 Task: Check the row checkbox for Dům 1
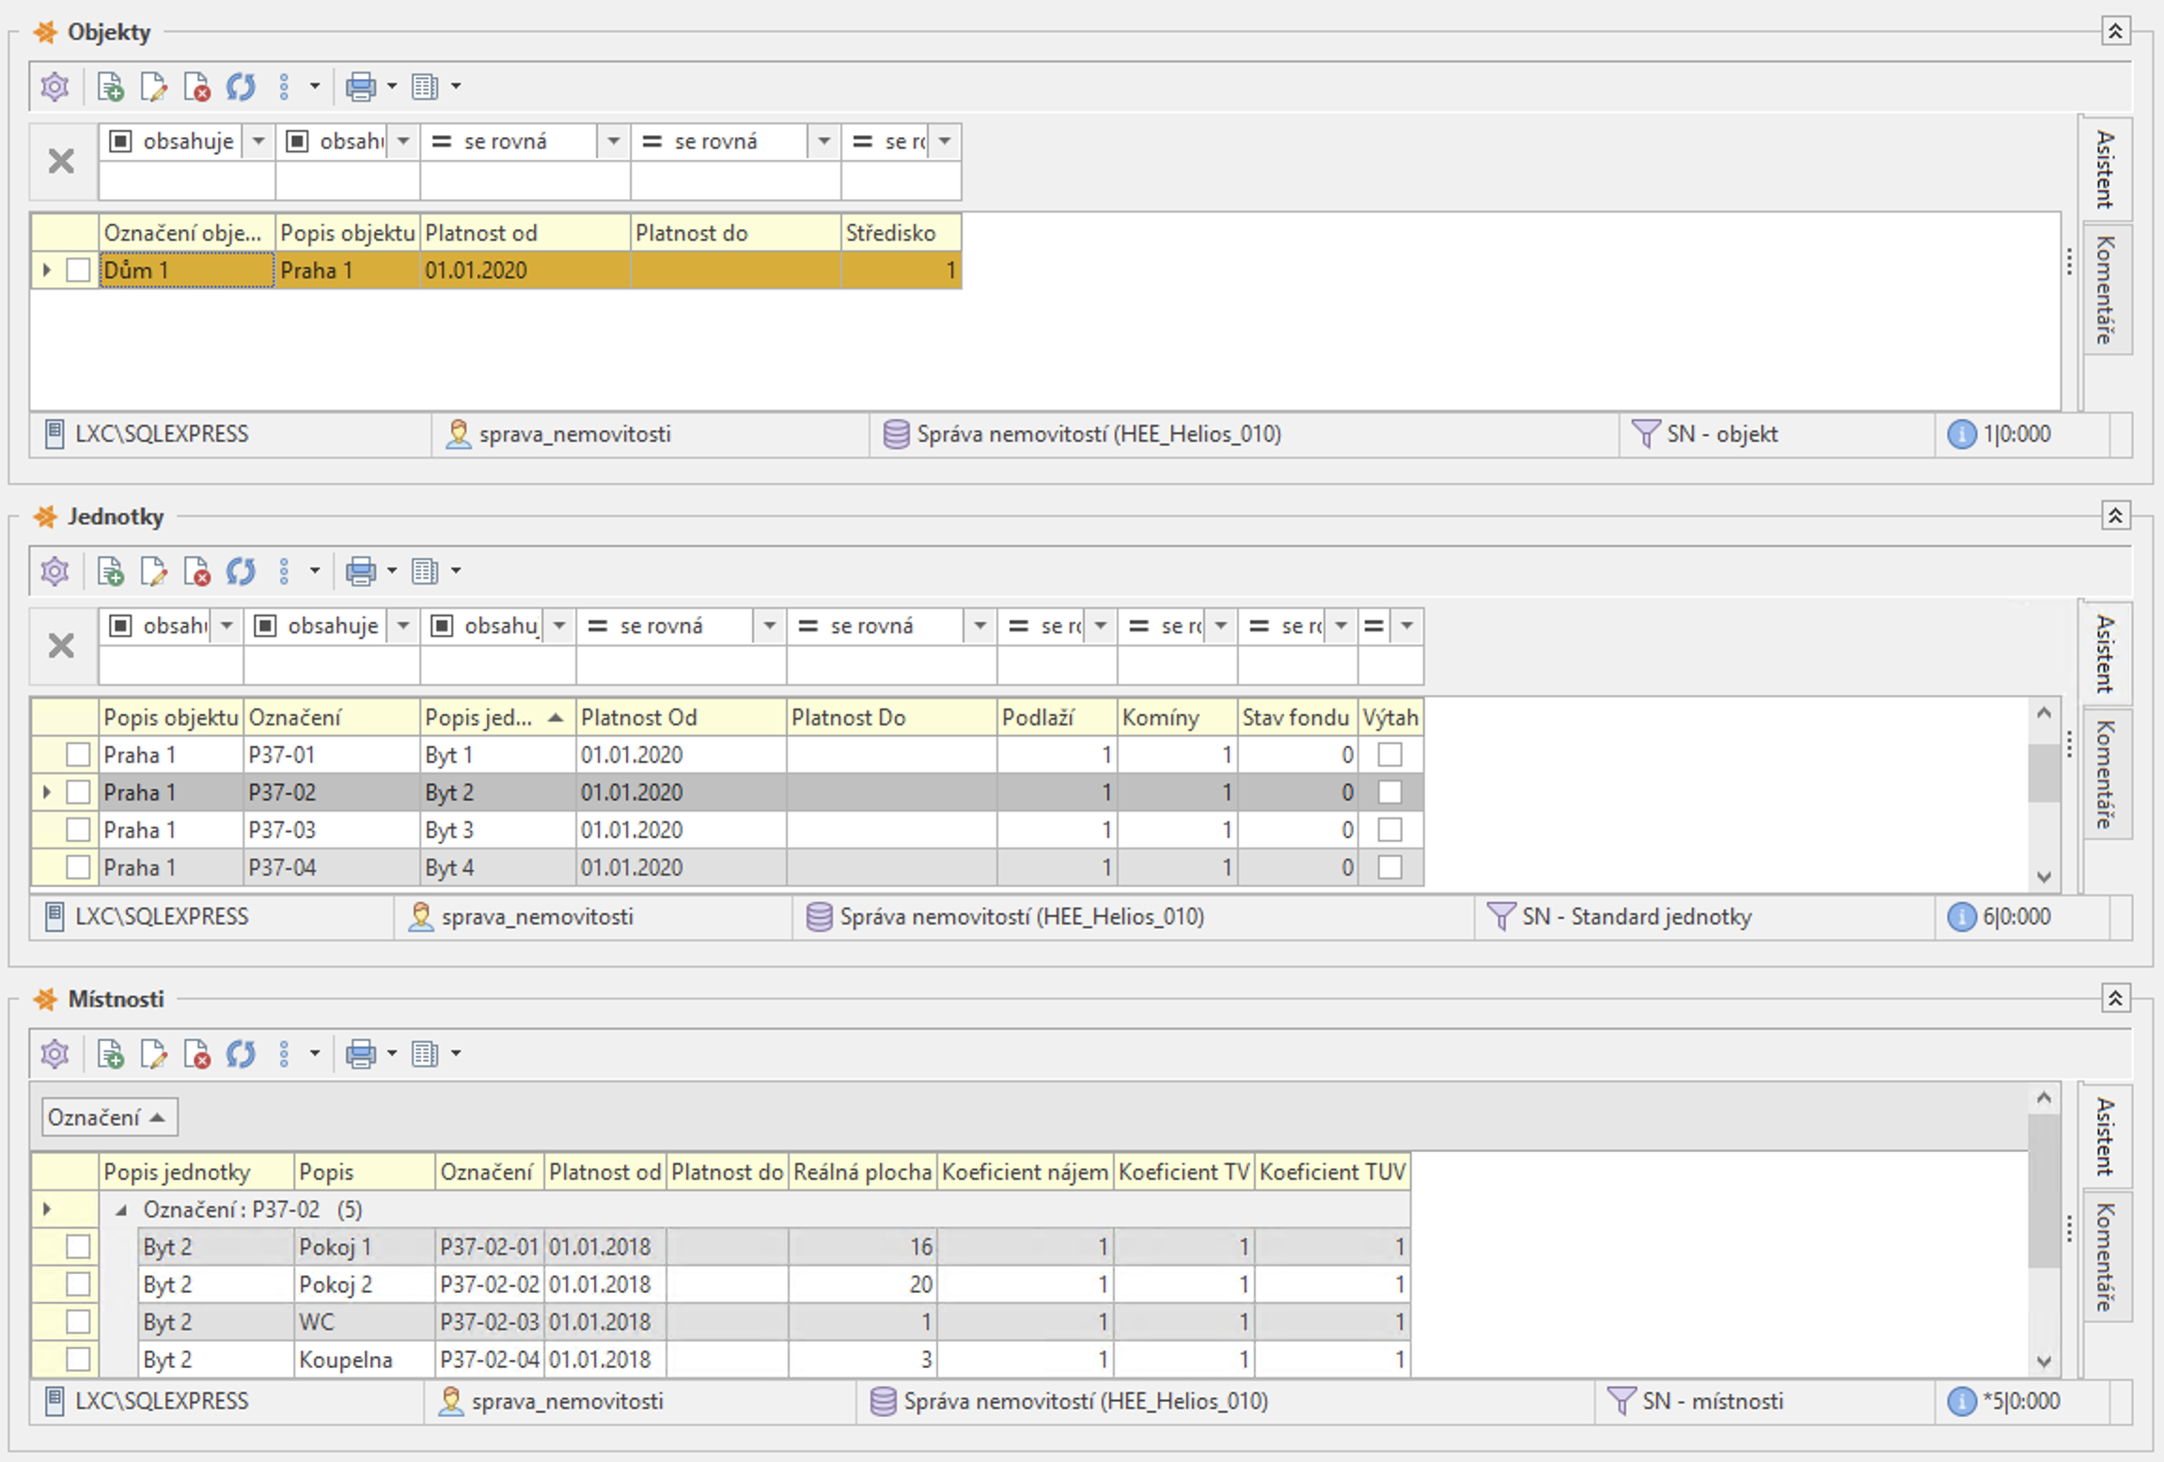pos(78,271)
